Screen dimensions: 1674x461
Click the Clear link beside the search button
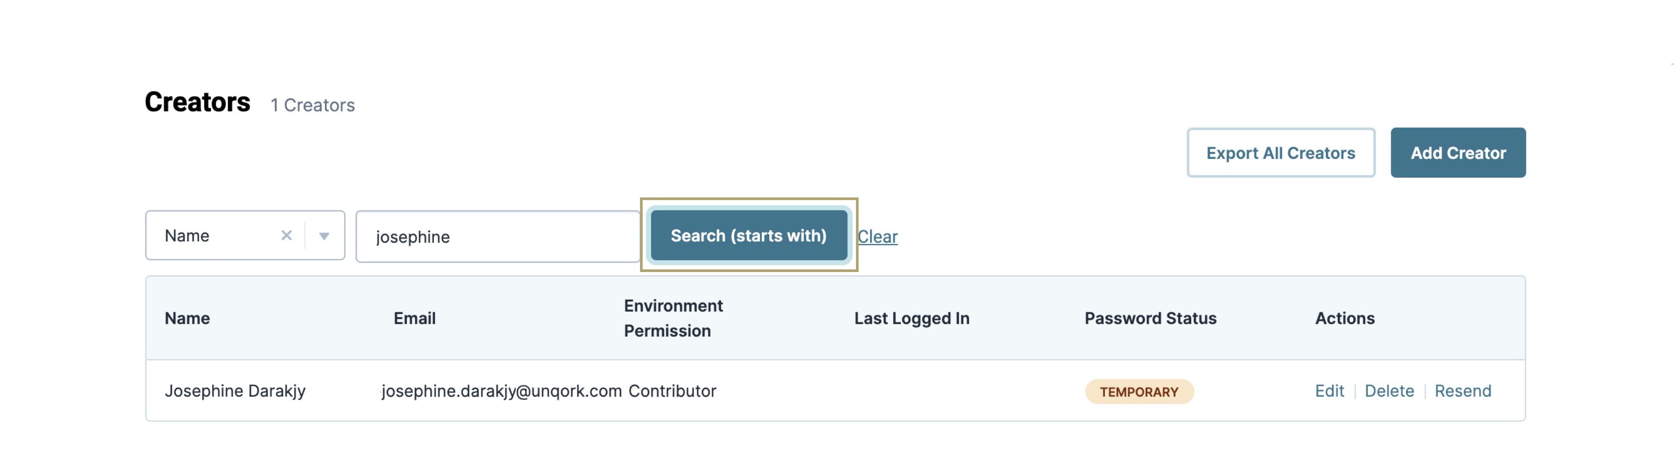point(877,237)
